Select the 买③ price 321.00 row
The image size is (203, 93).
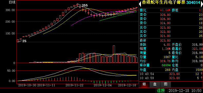[x=171, y=36]
